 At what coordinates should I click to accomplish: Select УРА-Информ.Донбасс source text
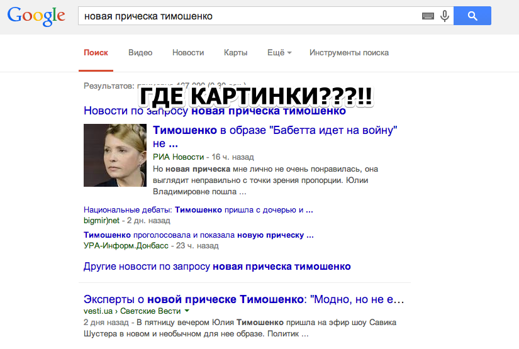click(126, 245)
